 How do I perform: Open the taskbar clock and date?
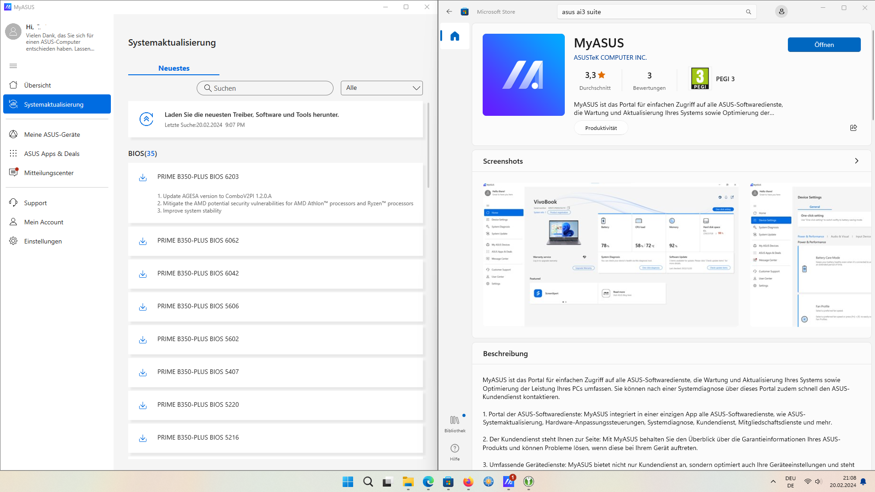coord(843,482)
